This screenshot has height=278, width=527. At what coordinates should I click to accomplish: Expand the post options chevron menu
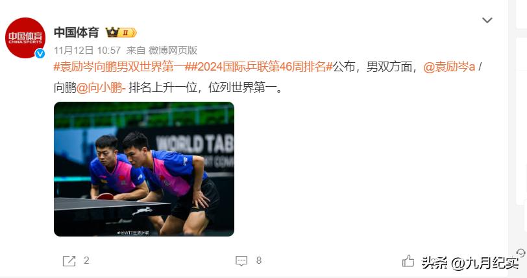(487, 20)
